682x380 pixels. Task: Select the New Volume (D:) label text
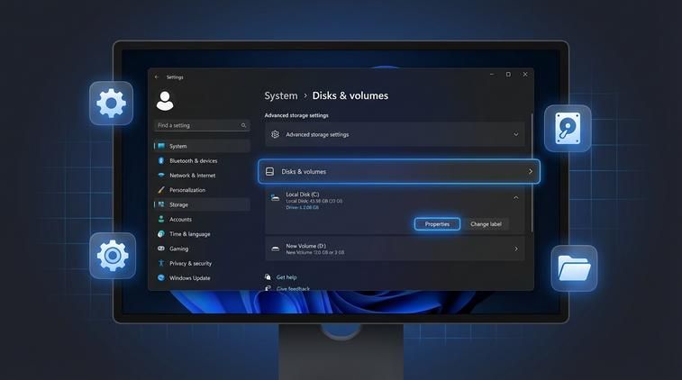click(305, 246)
